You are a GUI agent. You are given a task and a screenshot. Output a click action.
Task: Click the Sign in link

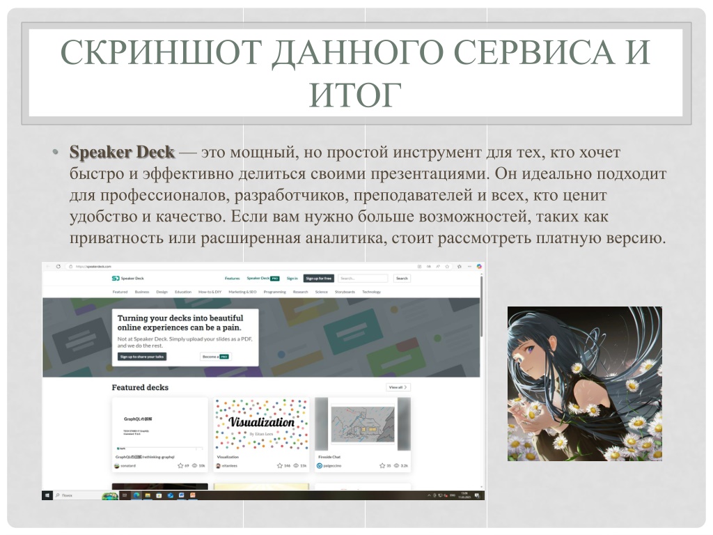[292, 279]
